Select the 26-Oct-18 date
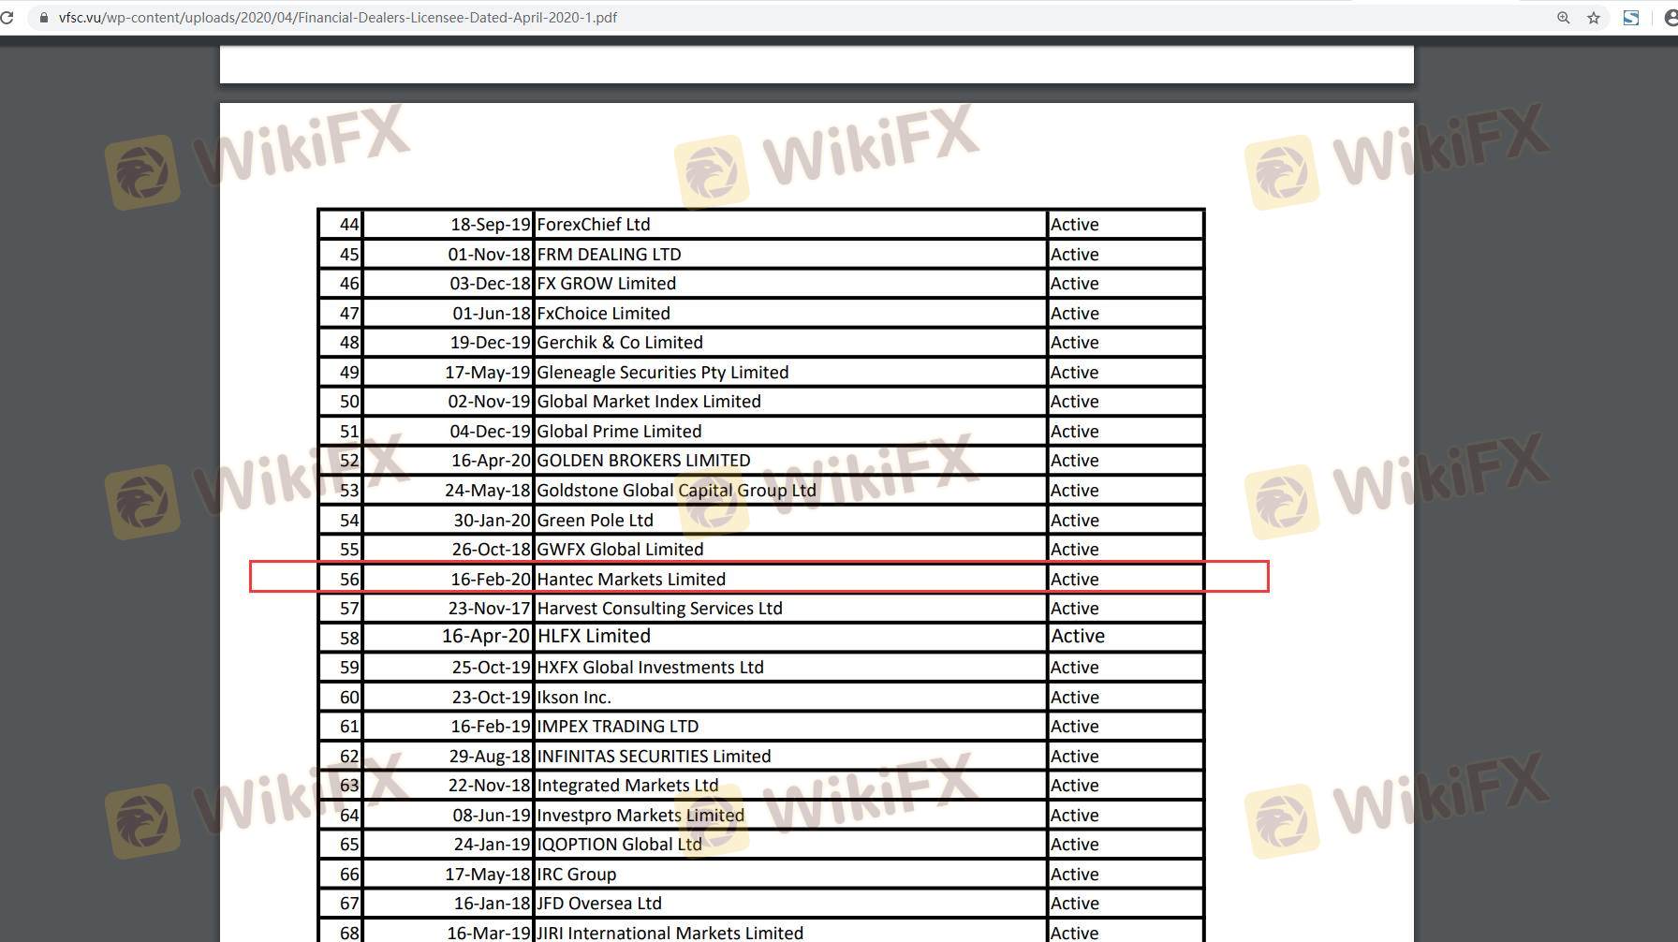The height and width of the screenshot is (942, 1678). [491, 550]
